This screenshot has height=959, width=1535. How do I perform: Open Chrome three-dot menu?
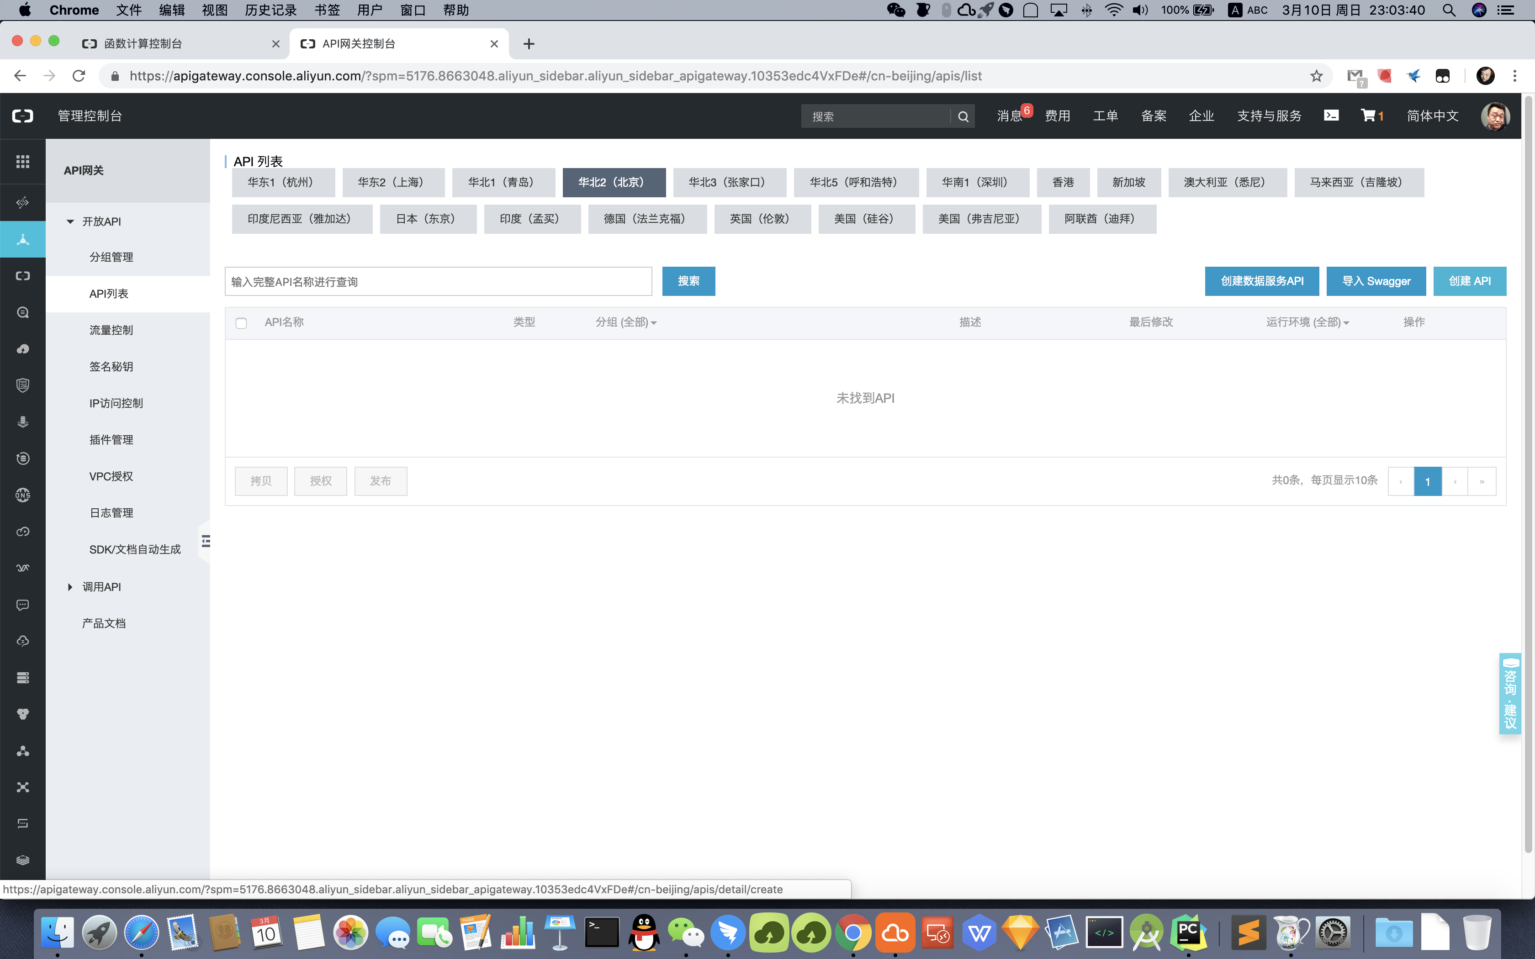[x=1515, y=76]
